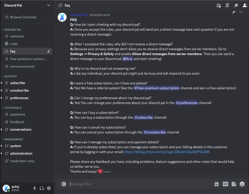This screenshot has width=249, height=194.
Task: Open the emoji picker smiley
Action: 242,184
